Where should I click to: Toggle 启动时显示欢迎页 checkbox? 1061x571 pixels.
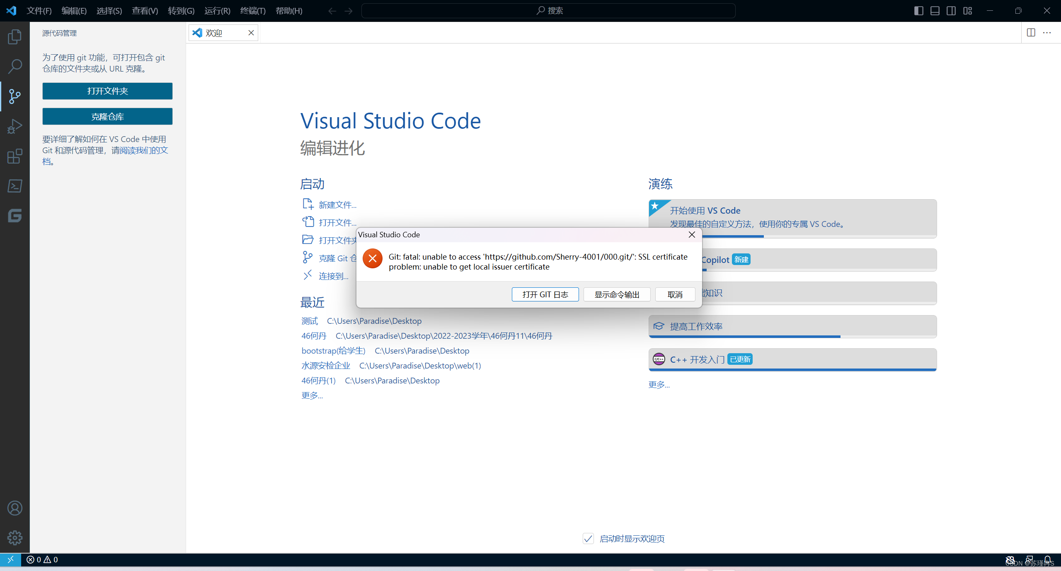[588, 539]
